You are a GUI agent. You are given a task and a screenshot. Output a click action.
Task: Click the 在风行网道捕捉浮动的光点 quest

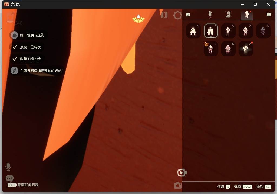click(x=37, y=71)
